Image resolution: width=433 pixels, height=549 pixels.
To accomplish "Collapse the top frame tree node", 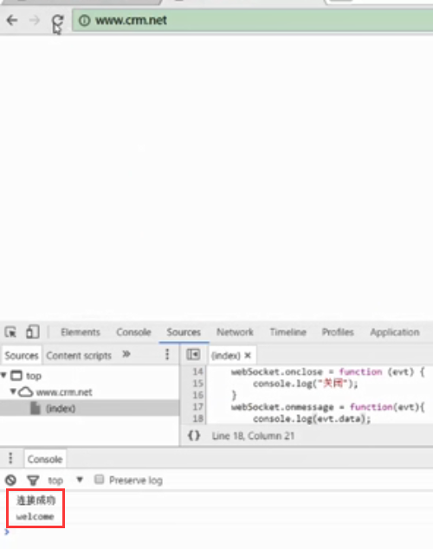I will 3,375.
